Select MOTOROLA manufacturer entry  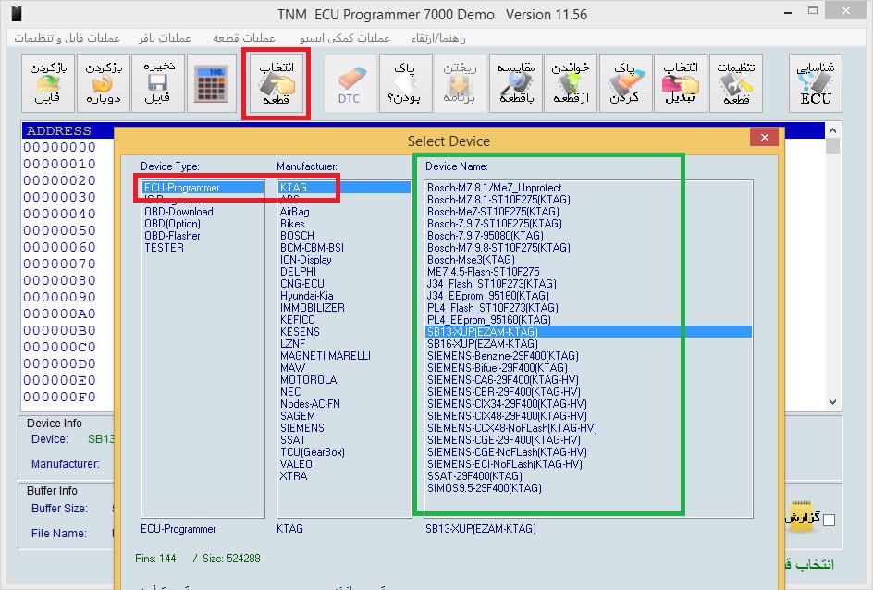pos(309,380)
